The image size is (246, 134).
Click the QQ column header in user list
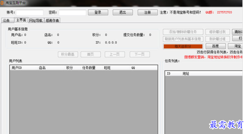click(144, 68)
